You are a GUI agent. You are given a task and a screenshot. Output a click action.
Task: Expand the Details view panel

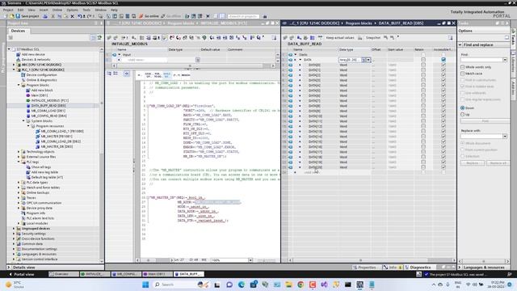(x=9, y=268)
